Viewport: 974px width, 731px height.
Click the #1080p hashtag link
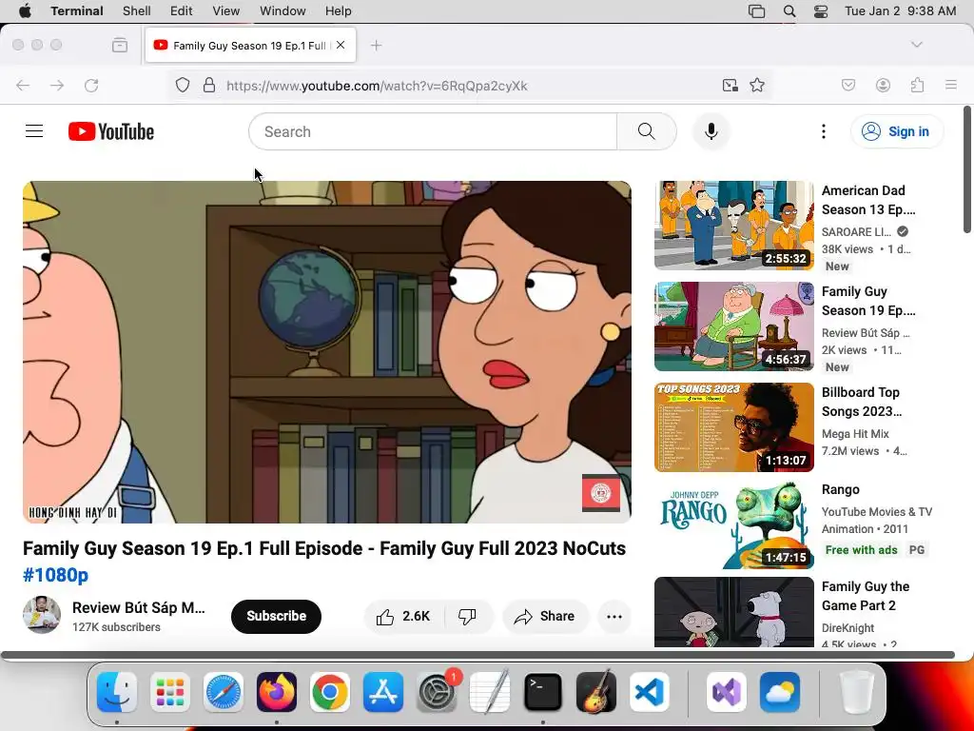click(55, 575)
